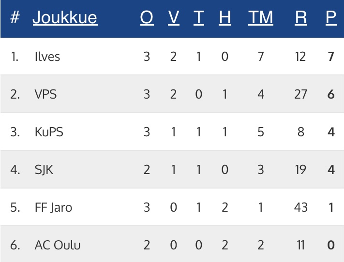The width and height of the screenshot is (344, 262).
Task: Click the T column header
Action: [x=198, y=18]
